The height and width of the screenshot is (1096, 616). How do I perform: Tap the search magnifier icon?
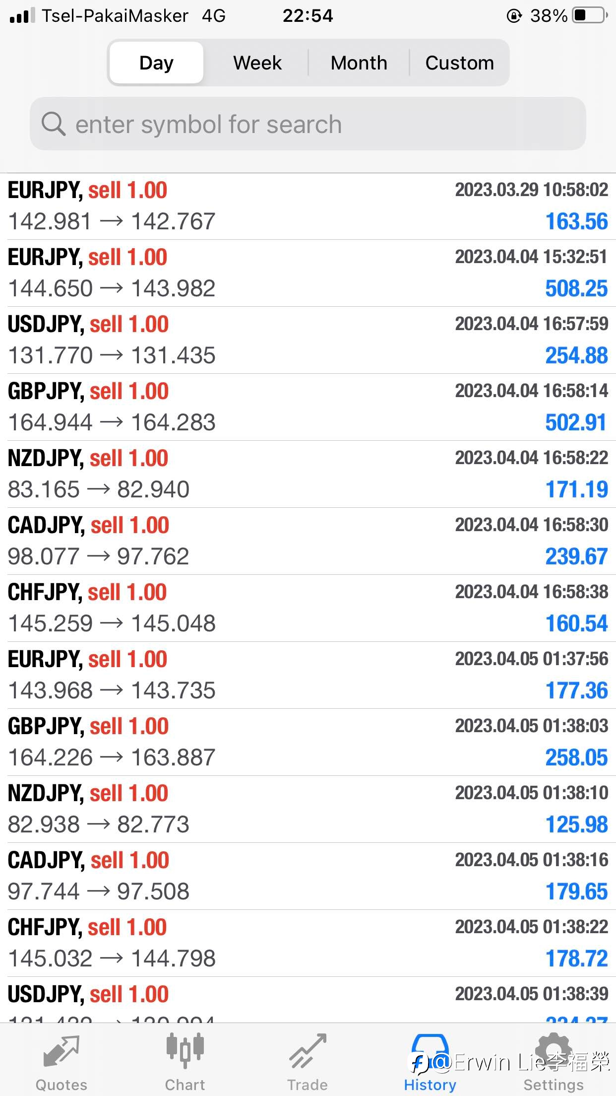pos(54,124)
